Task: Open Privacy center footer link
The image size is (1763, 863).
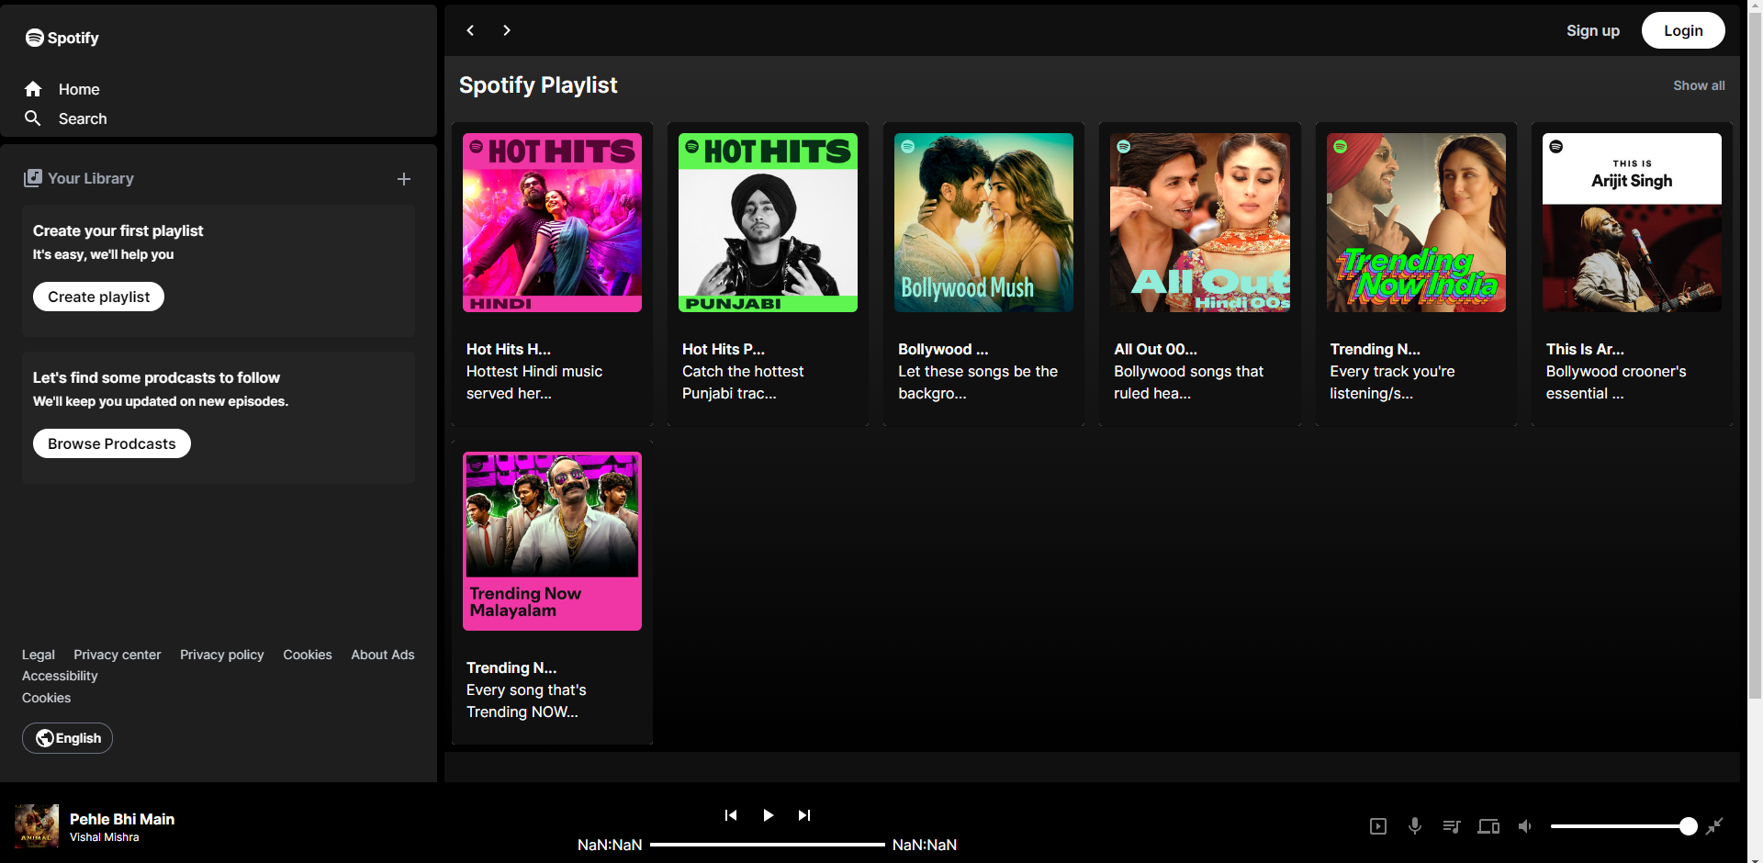Action: pos(118,655)
